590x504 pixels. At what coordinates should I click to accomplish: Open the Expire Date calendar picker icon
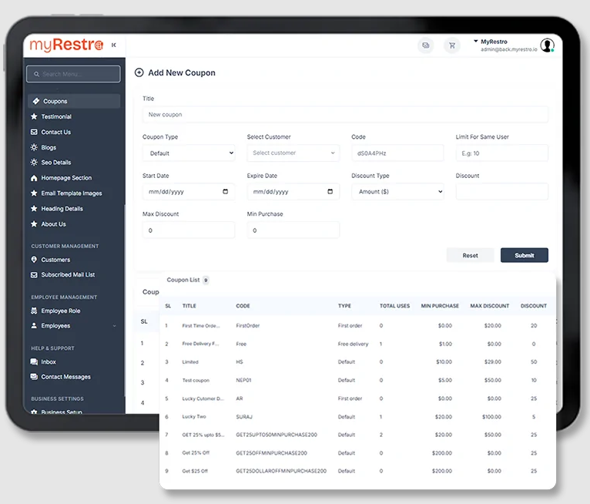pyautogui.click(x=330, y=192)
